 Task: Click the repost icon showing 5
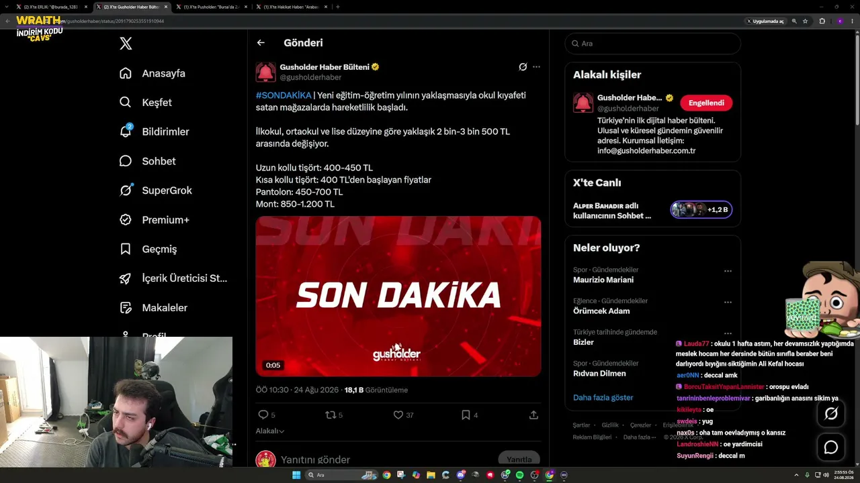point(331,415)
